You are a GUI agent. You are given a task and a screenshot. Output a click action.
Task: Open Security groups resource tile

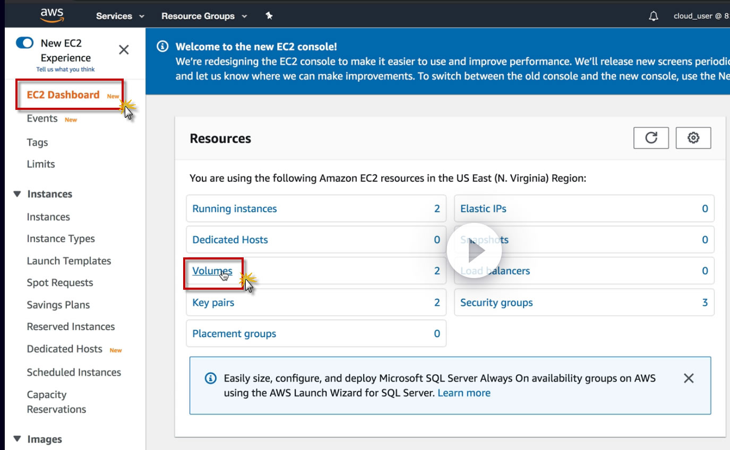496,303
